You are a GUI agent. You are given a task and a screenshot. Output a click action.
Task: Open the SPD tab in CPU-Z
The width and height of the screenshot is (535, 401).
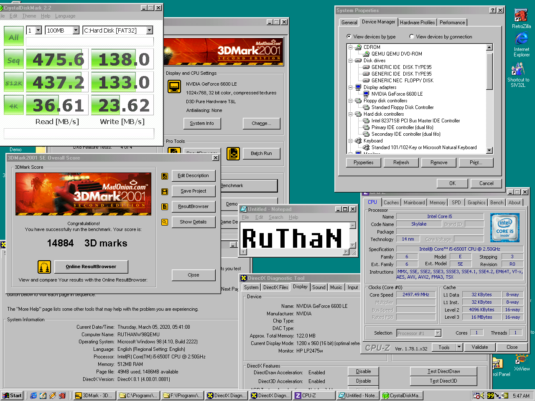click(x=456, y=203)
